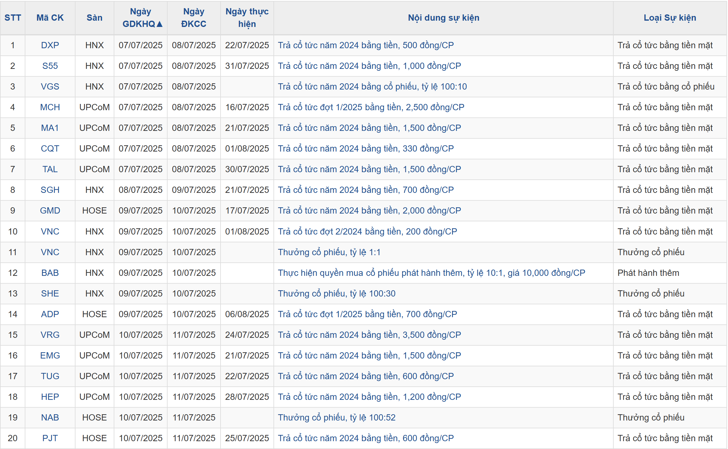
Task: Open GMD dividend event 2,000 đồng/CP
Action: pyautogui.click(x=370, y=211)
